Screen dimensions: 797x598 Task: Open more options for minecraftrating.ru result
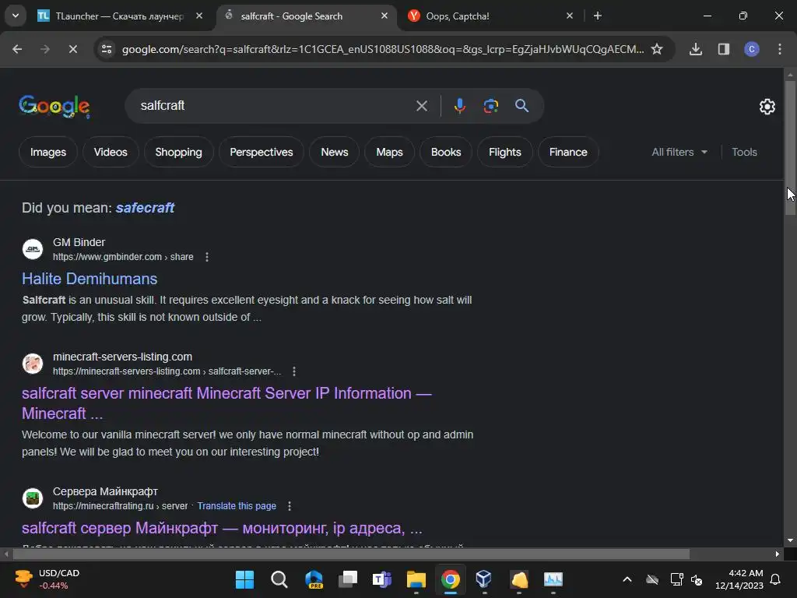tap(290, 506)
